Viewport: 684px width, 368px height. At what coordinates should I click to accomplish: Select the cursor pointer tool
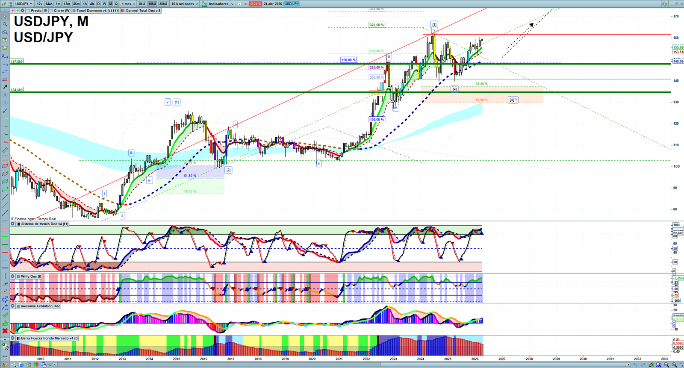point(5,17)
